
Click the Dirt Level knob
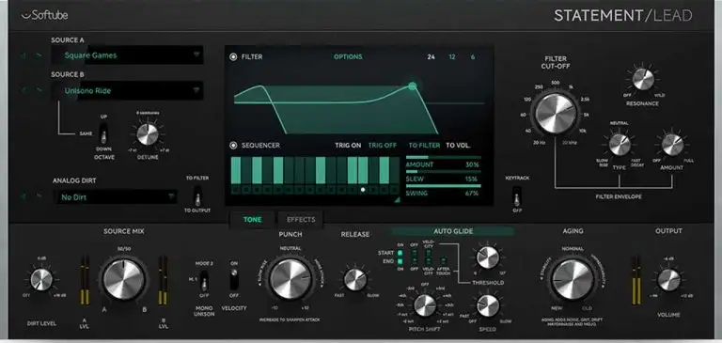[42, 279]
